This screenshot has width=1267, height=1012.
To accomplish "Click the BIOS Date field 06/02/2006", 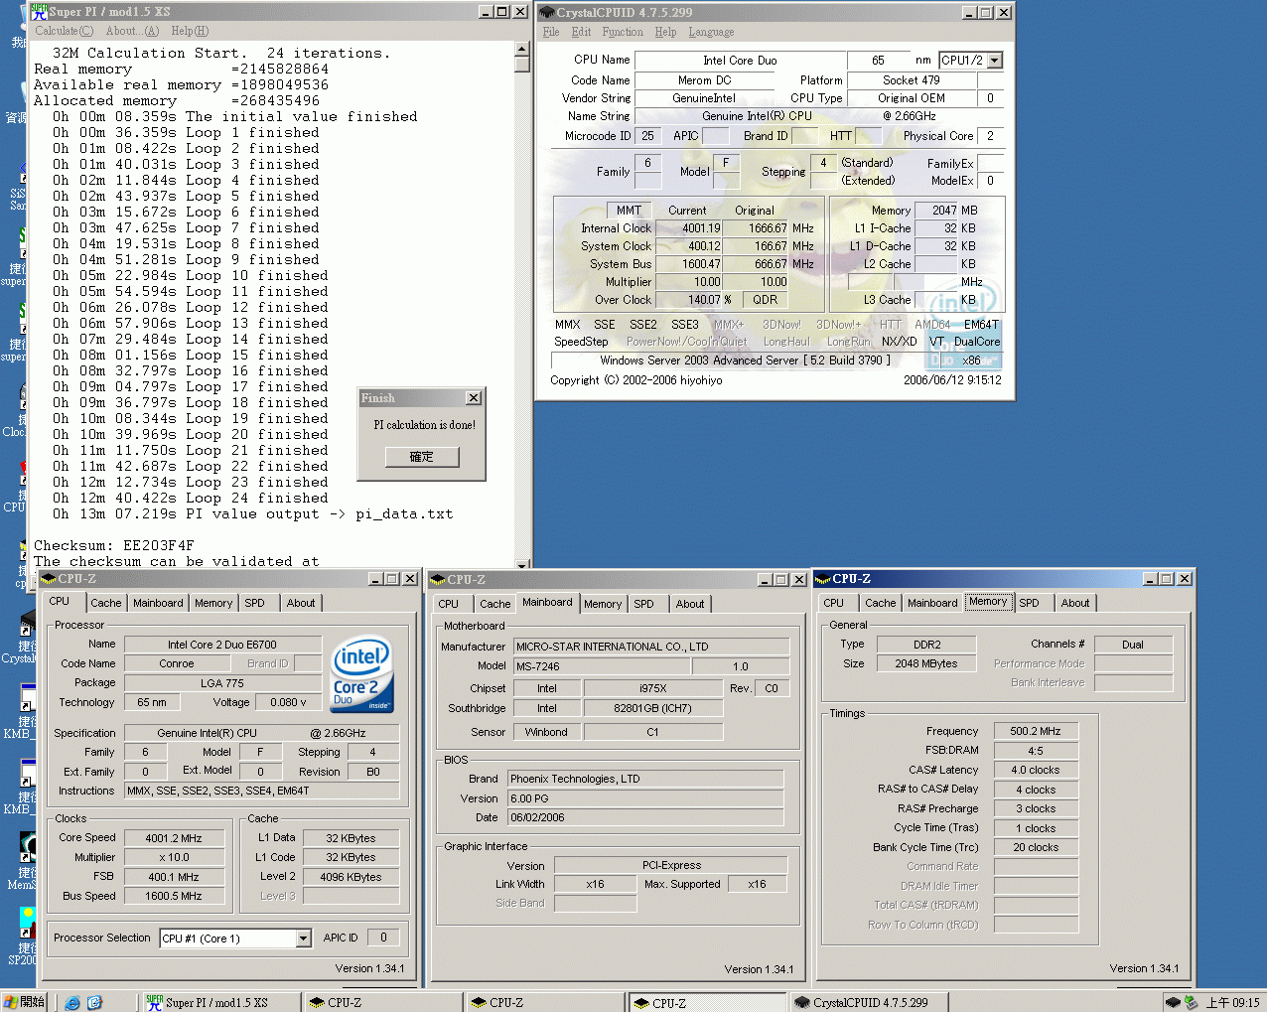I will coord(645,817).
